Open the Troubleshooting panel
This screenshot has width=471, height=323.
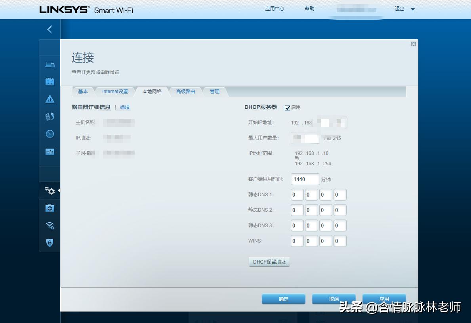(x=50, y=208)
